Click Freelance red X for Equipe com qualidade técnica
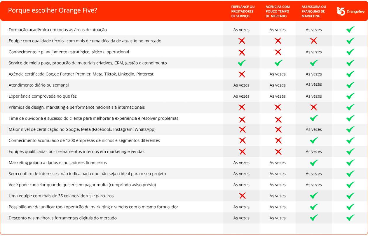Screen dimensions: 368x236 coord(242,41)
